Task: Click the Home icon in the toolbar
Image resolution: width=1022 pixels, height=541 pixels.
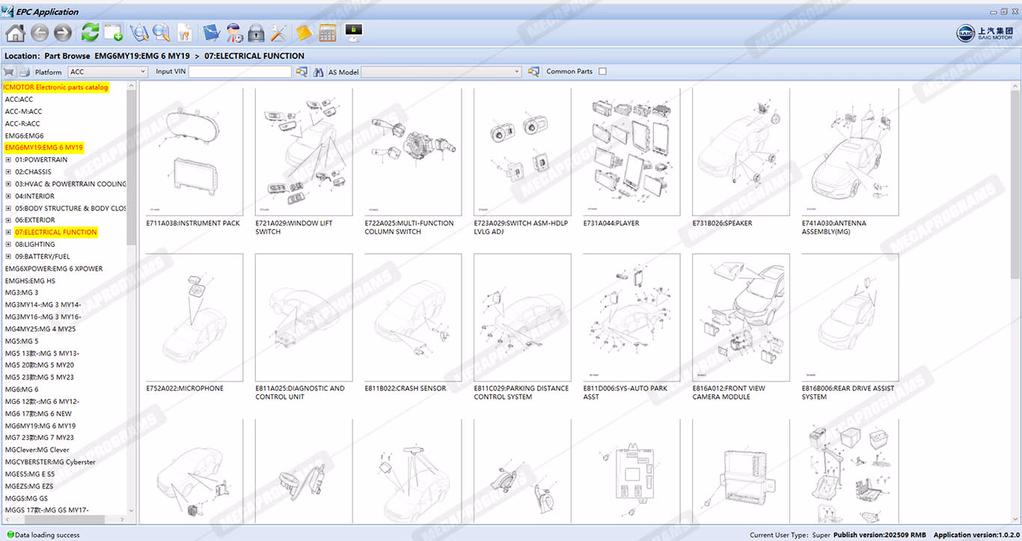Action: [15, 33]
